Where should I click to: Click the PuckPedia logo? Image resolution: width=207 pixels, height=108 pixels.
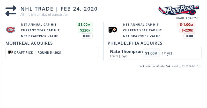[x=179, y=10]
